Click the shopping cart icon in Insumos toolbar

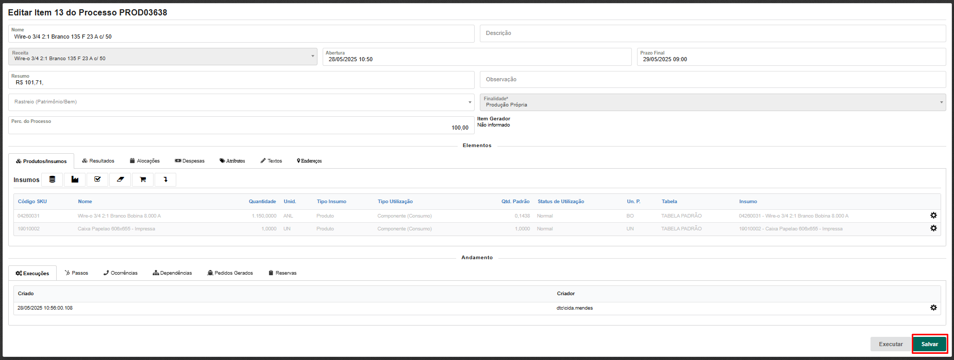(143, 179)
